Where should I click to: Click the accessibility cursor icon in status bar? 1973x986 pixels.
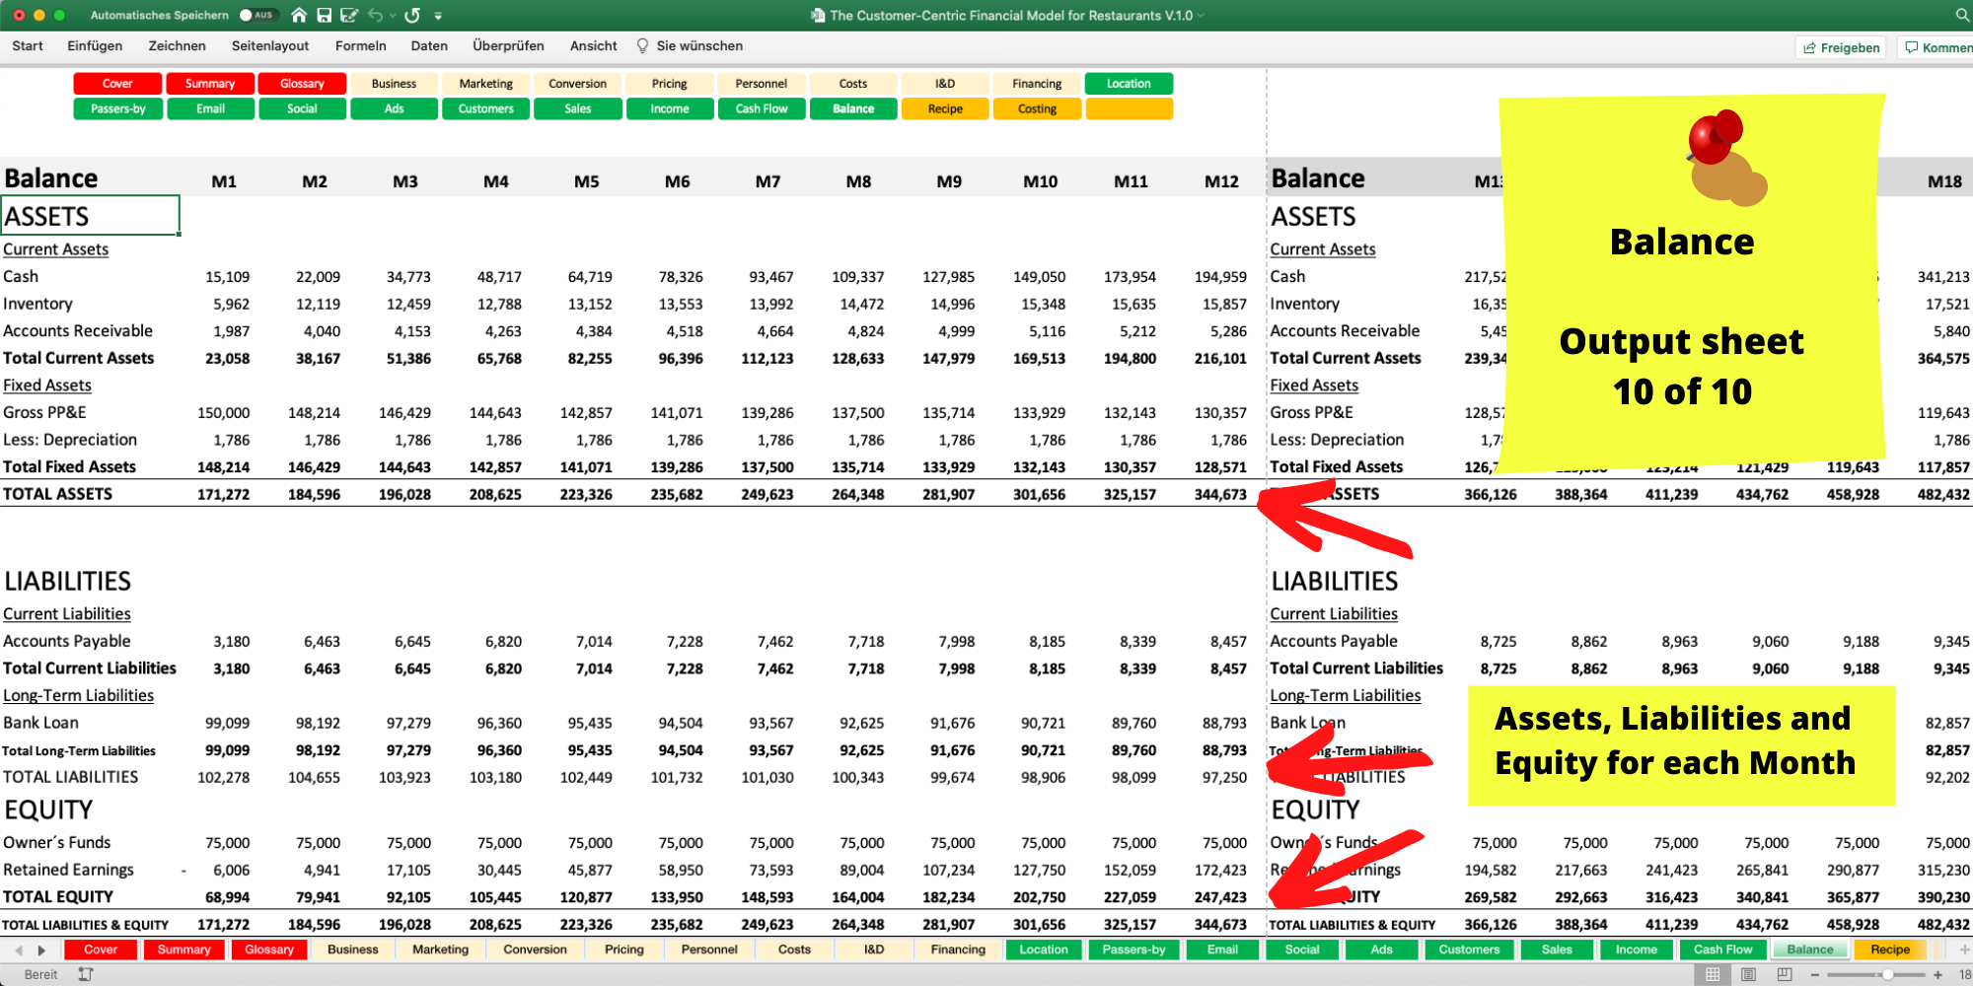(x=86, y=974)
